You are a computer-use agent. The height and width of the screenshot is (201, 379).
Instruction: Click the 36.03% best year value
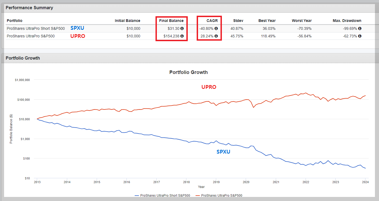coord(269,28)
